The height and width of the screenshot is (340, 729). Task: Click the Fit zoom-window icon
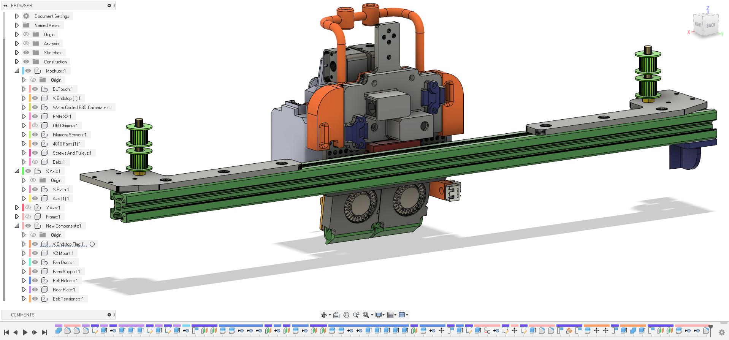(x=366, y=315)
